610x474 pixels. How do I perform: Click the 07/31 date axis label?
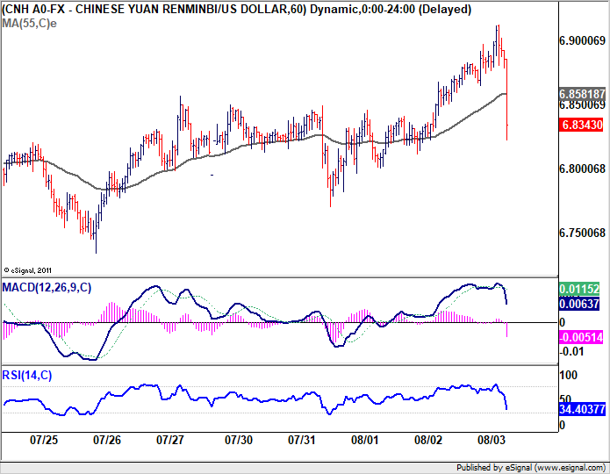[302, 440]
